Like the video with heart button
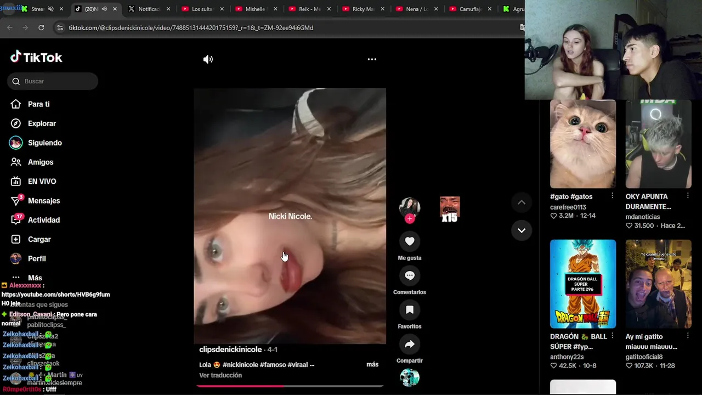Viewport: 702px width, 395px height. point(410,241)
